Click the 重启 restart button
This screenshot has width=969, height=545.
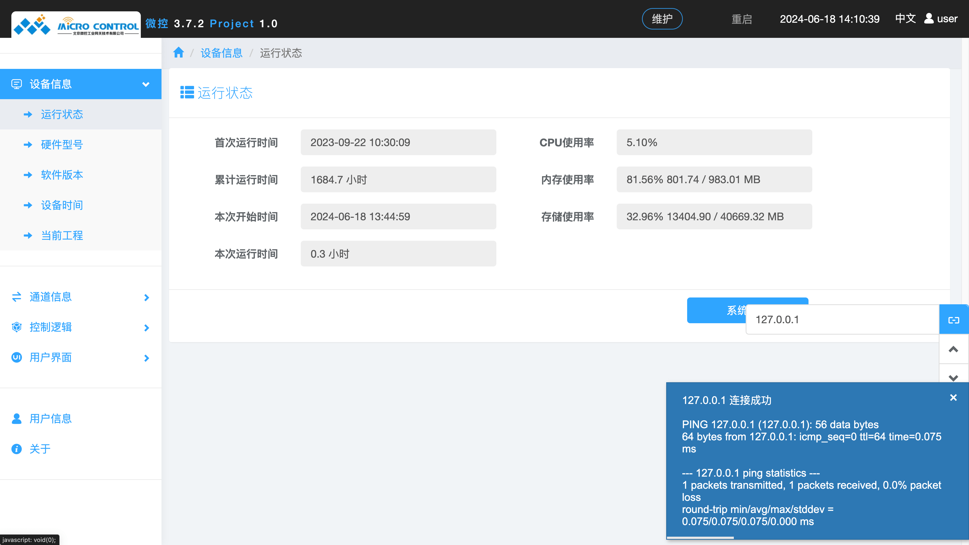tap(741, 19)
